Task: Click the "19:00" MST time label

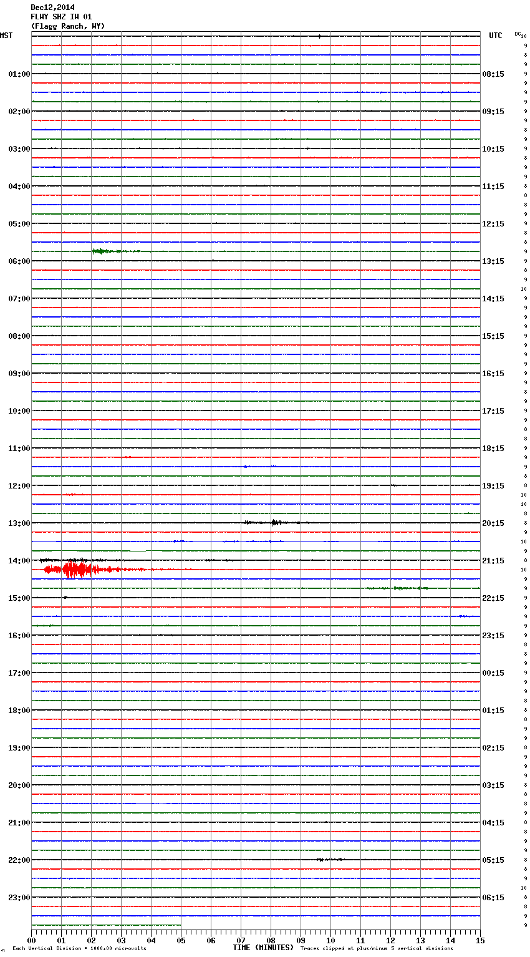Action: [19, 748]
